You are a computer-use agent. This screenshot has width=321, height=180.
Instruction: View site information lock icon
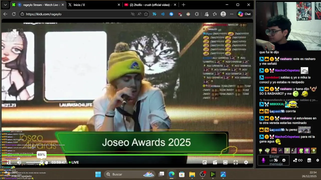pos(22,14)
